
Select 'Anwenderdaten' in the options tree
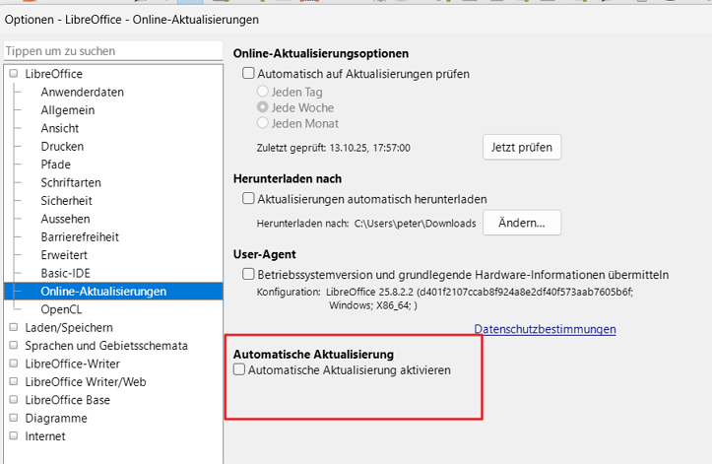click(x=82, y=92)
